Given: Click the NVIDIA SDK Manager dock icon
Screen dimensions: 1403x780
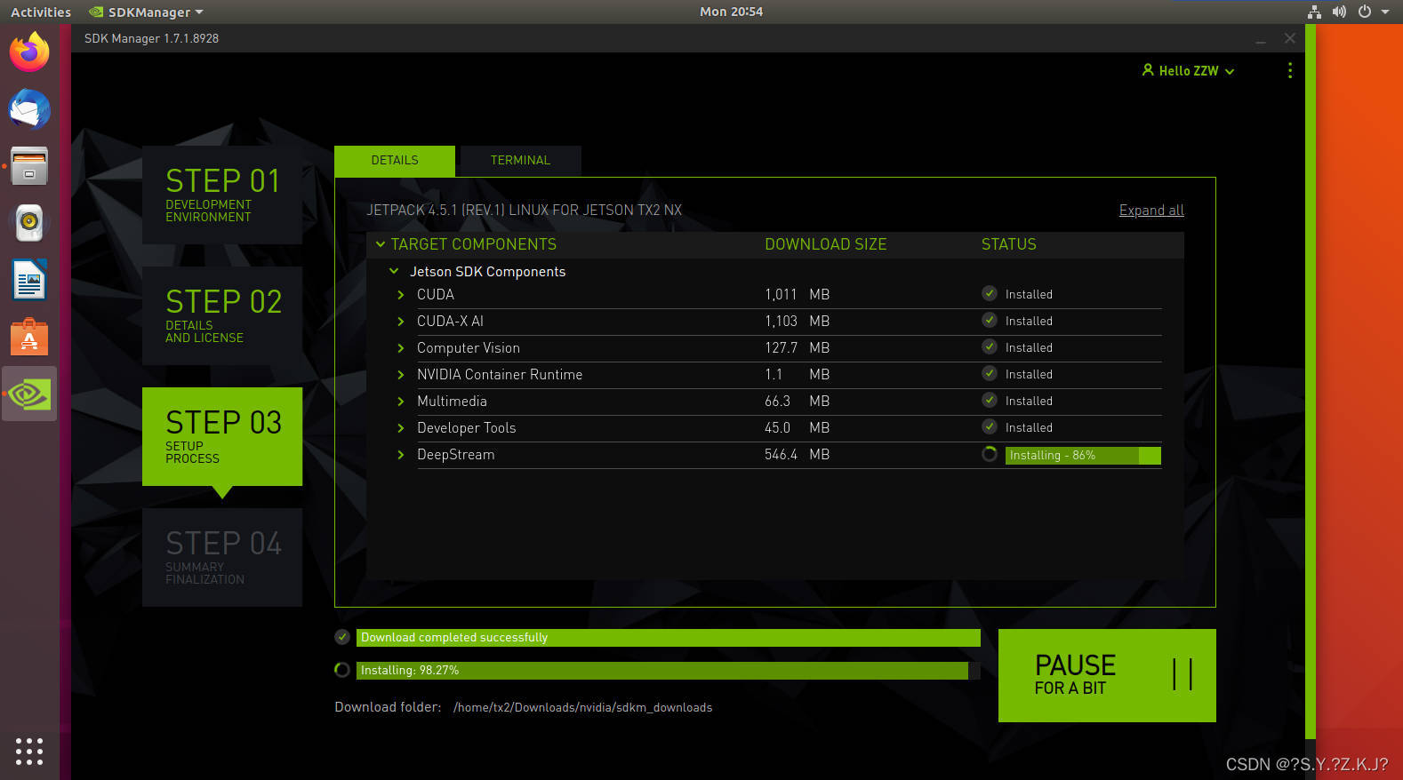Looking at the screenshot, I should [x=29, y=394].
